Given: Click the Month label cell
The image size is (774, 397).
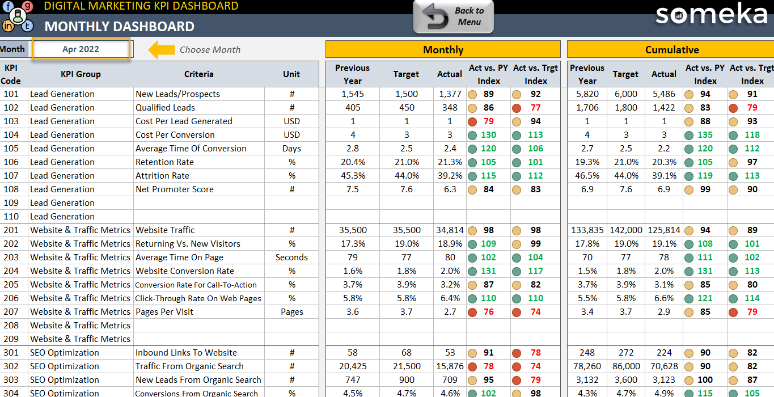Looking at the screenshot, I should 14,49.
